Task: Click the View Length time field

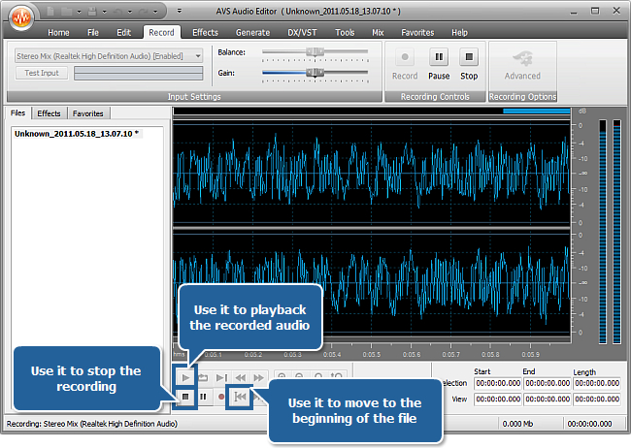Action: pos(597,399)
